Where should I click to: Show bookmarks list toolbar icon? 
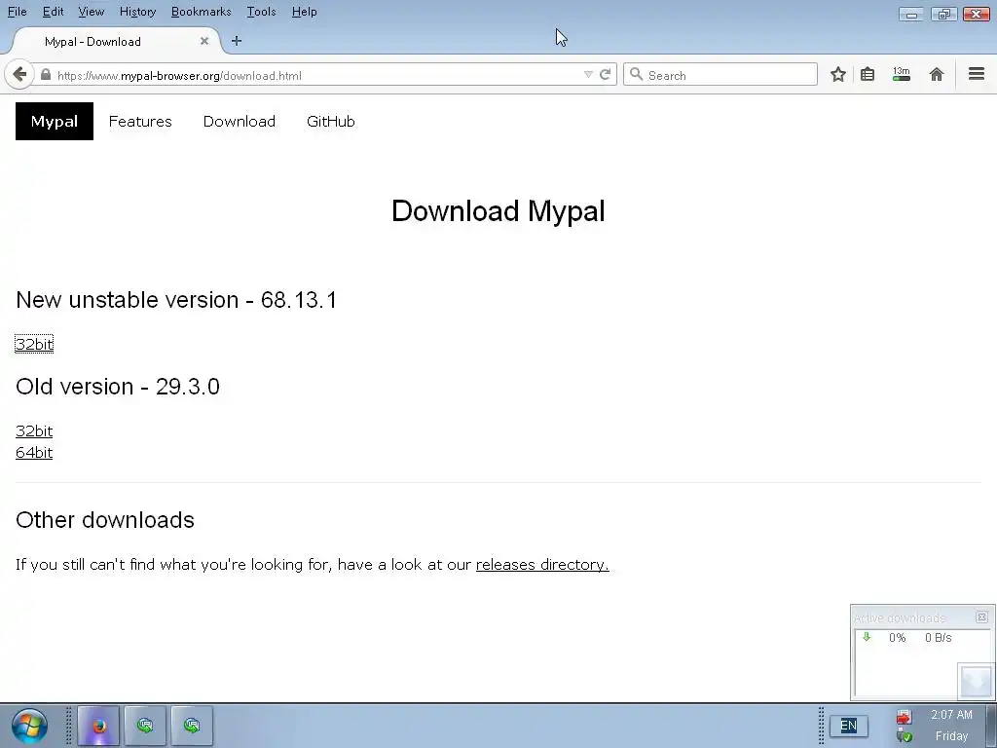(x=868, y=74)
